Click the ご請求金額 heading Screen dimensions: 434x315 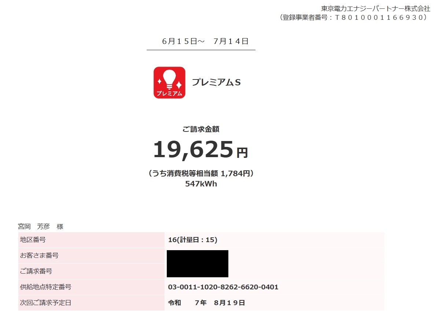[201, 129]
